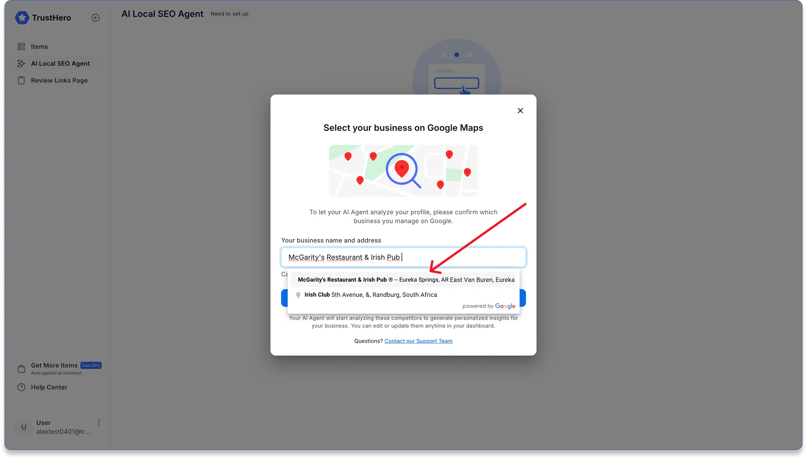Viewport: 807px width, 459px height.
Task: Close the Google Maps business dialog
Action: click(520, 110)
